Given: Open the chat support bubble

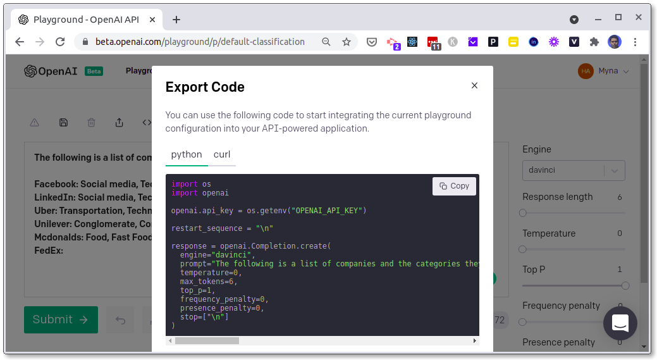Looking at the screenshot, I should point(620,323).
